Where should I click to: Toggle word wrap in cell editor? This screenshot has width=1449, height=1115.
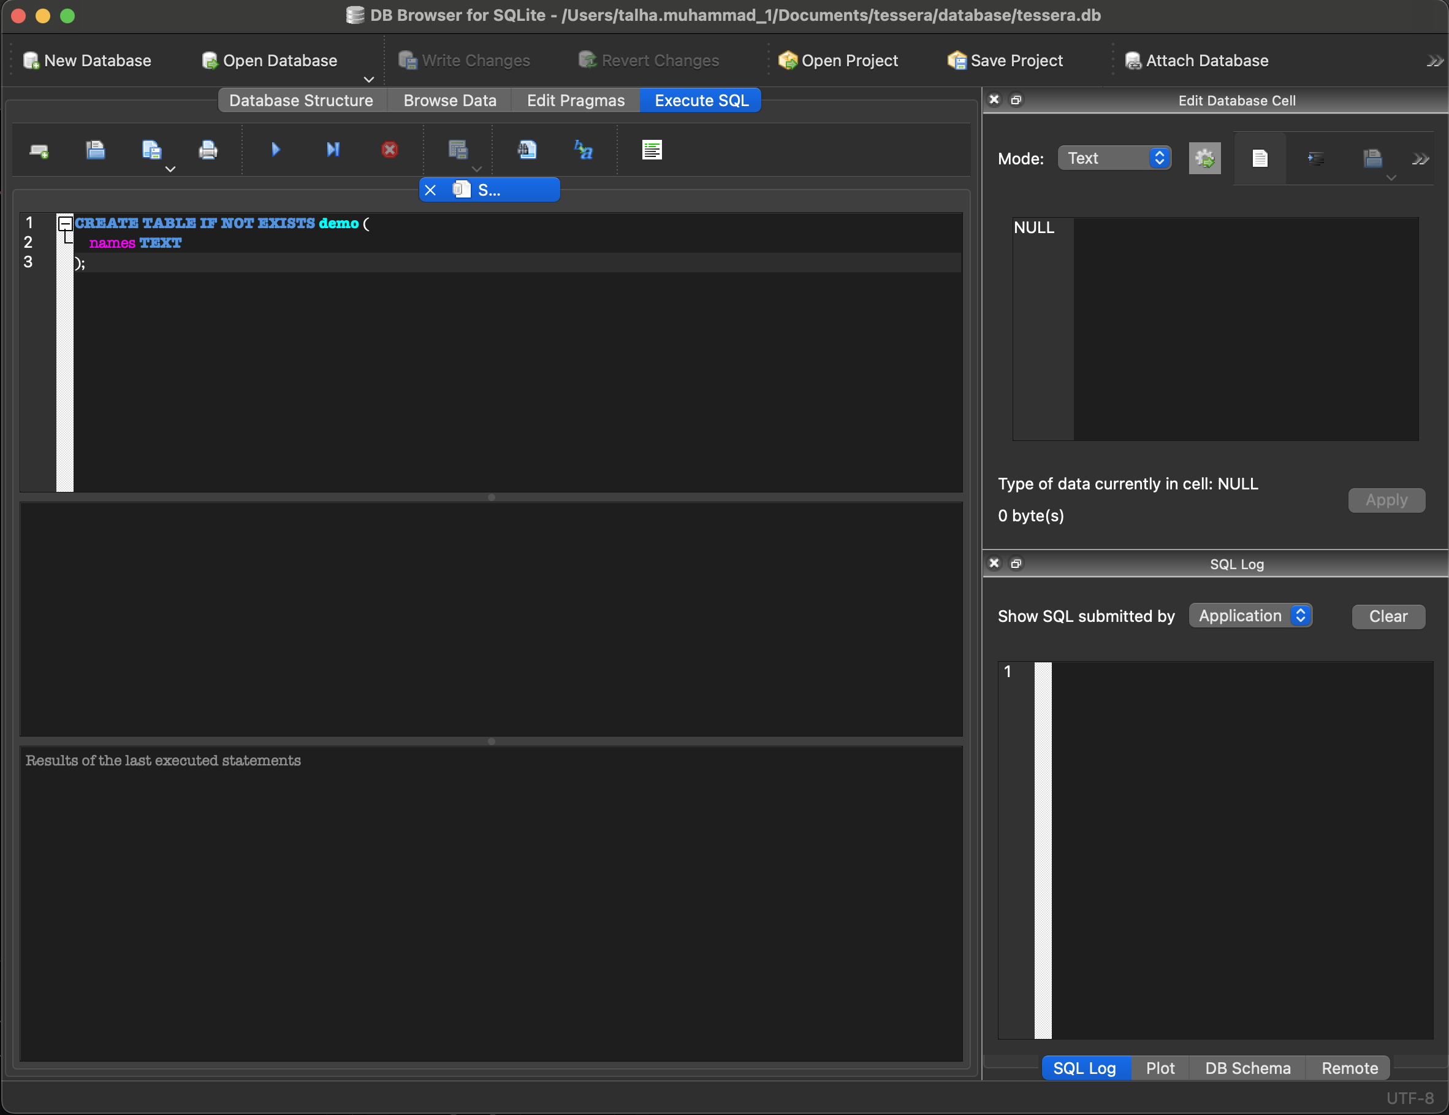[1260, 159]
